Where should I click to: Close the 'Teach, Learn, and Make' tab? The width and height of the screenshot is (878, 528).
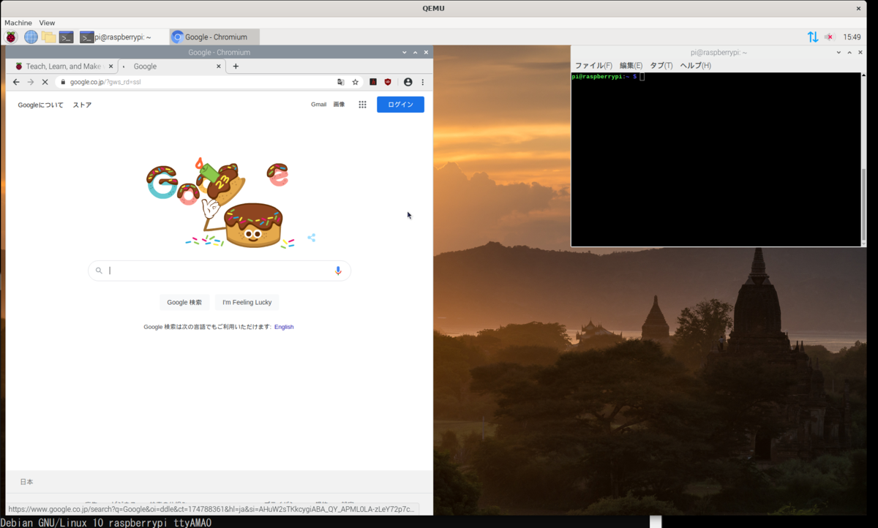[111, 66]
